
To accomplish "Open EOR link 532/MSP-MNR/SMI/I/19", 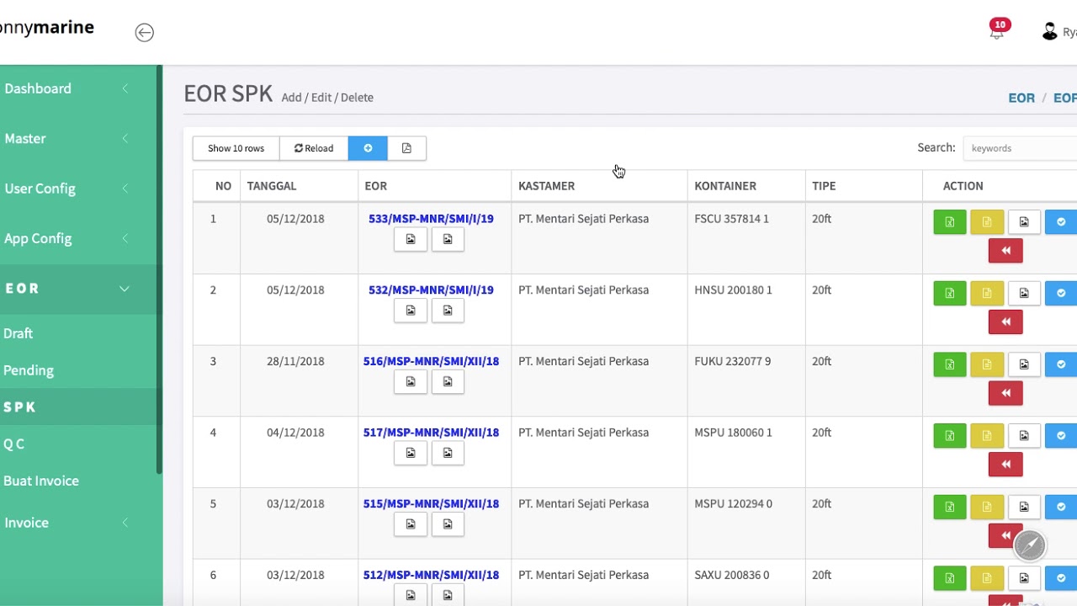I will point(431,290).
